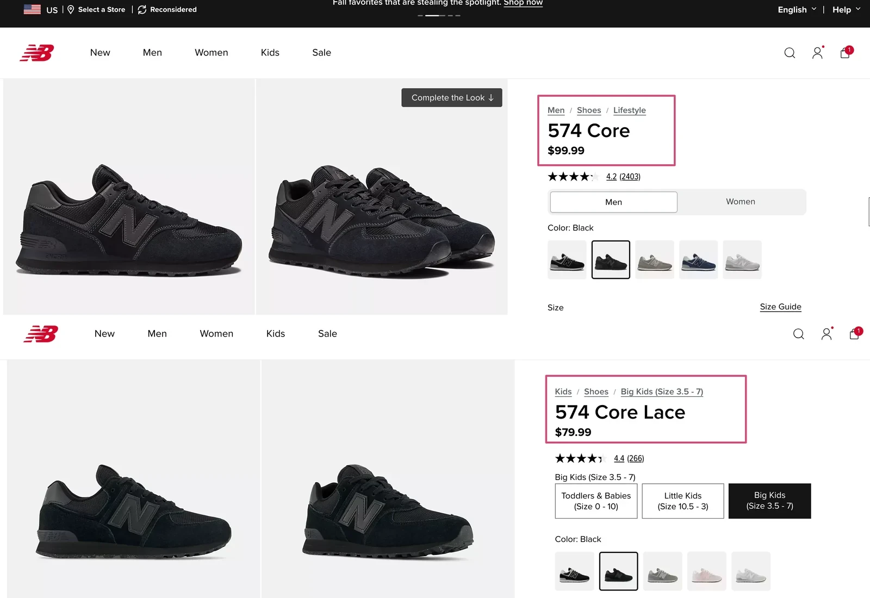Select the Women gender toggle
The height and width of the screenshot is (598, 870).
click(x=741, y=202)
